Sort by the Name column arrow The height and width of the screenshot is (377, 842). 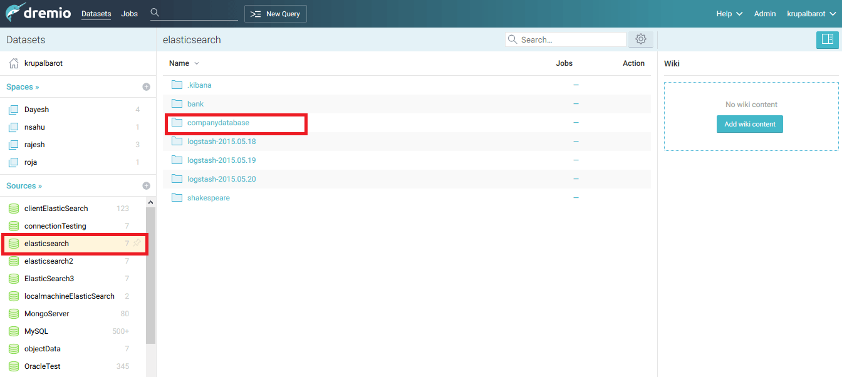(197, 63)
